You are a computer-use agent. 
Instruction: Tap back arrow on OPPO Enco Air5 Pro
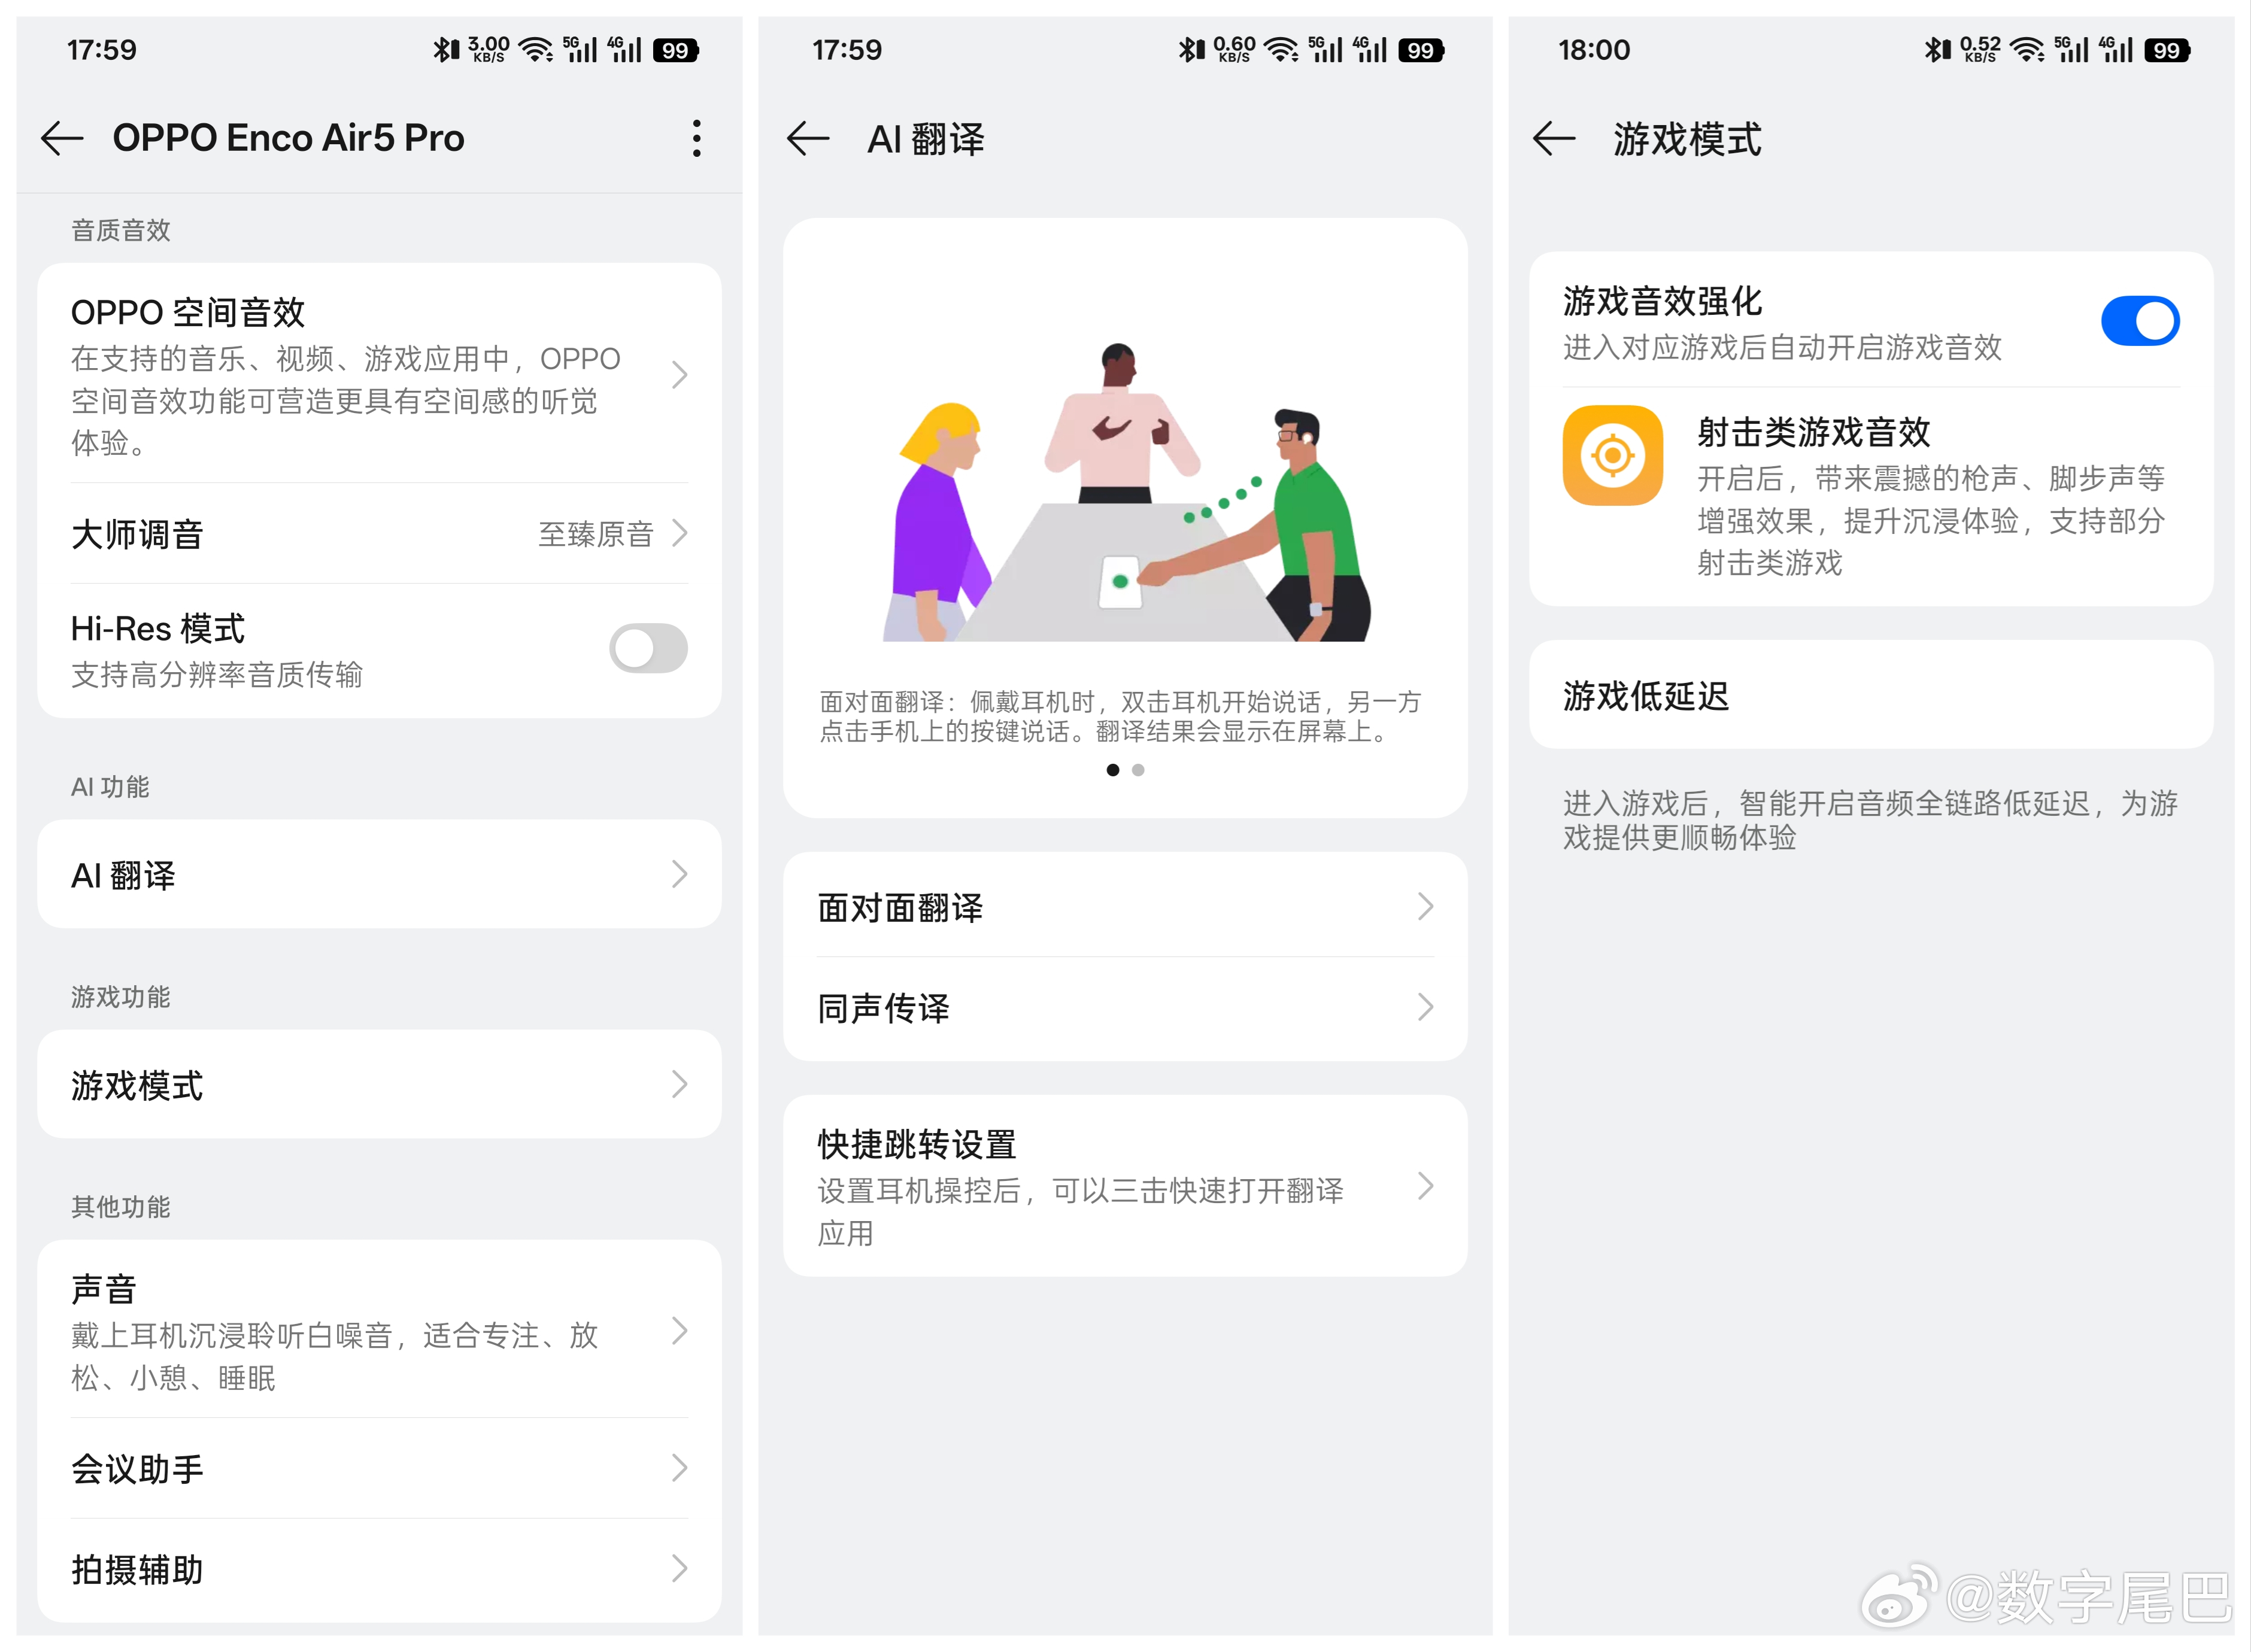62,138
